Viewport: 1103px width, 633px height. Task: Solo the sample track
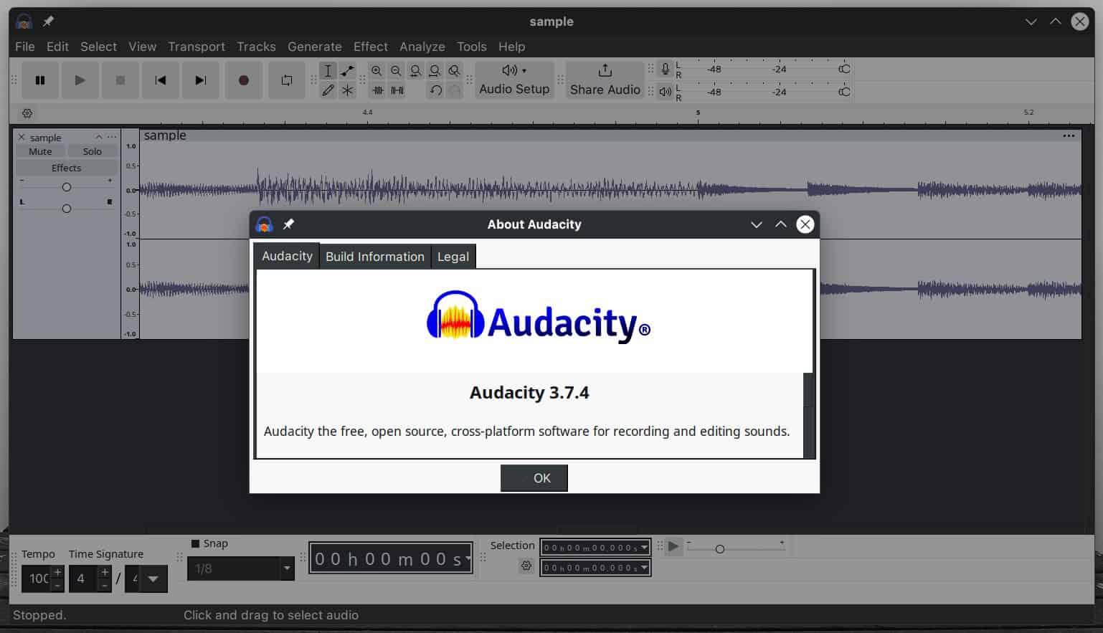pyautogui.click(x=93, y=151)
